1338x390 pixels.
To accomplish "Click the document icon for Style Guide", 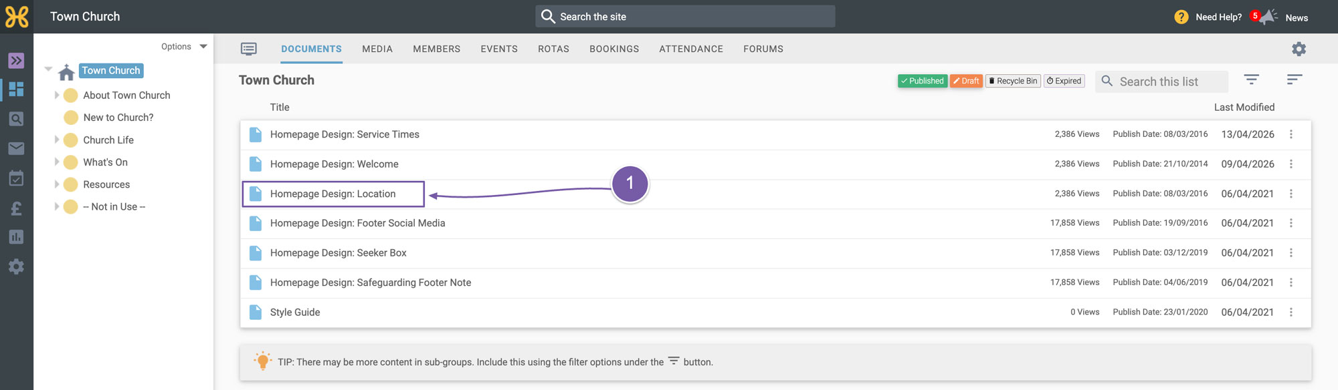I will coord(256,312).
